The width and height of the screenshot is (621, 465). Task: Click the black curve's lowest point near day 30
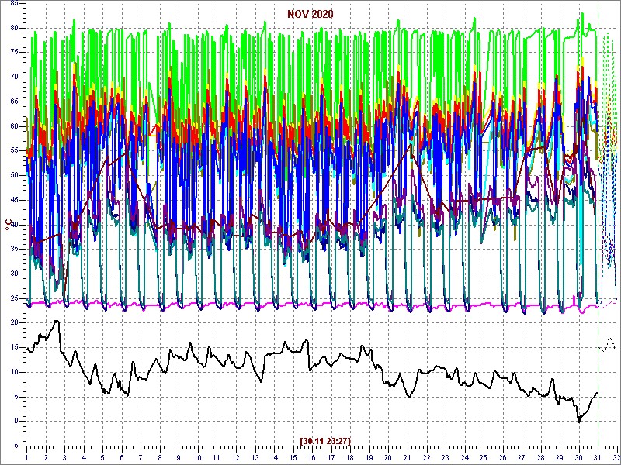(579, 420)
